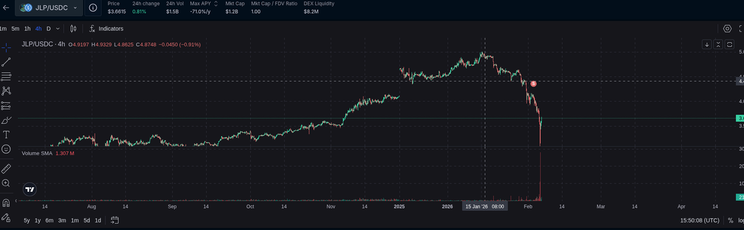Viewport: 744px width, 230px height.
Task: Click the green current price label on price axis
Action: (x=740, y=118)
